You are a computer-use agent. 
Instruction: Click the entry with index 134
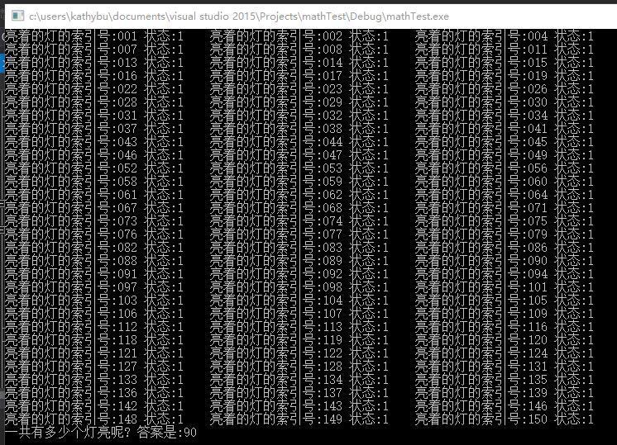point(299,380)
